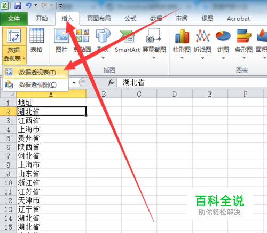Click the 屏幕截图 screenshot icon
This screenshot has height=233, width=267.
pos(154,36)
